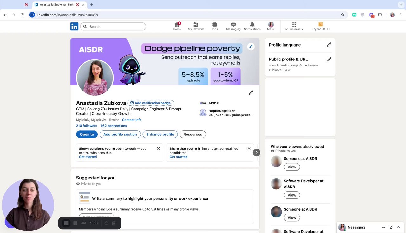View the third viewer Someone at AiSDR

click(291, 217)
